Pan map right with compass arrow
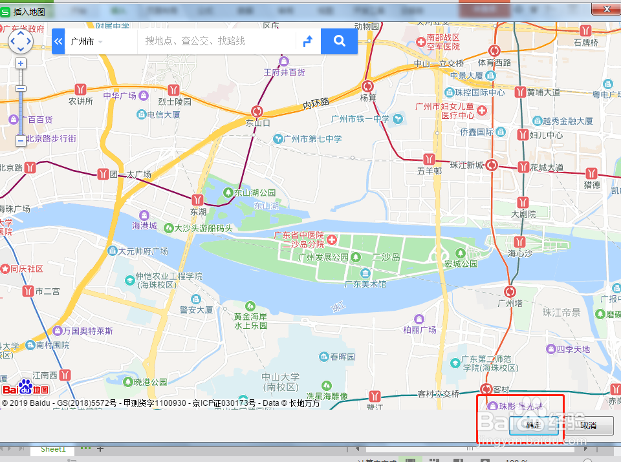 29,41
